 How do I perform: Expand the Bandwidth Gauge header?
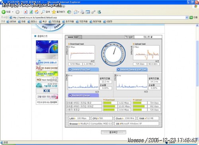(x=84, y=95)
